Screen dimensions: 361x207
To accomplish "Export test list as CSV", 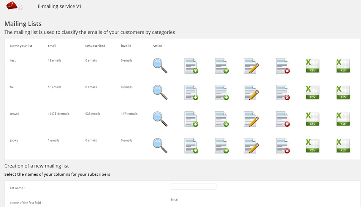I will pyautogui.click(x=312, y=66).
